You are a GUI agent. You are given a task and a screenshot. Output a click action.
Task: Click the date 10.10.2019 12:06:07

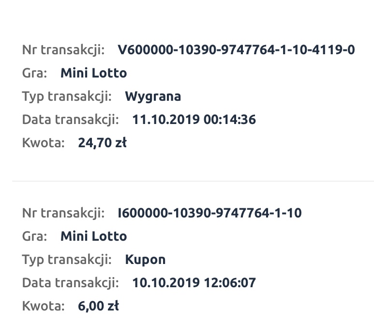point(194,282)
